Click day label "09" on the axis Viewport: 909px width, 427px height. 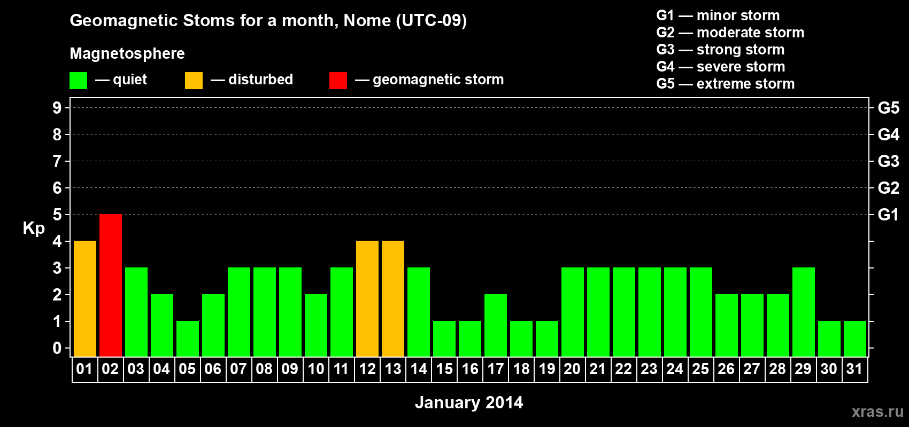pos(290,369)
